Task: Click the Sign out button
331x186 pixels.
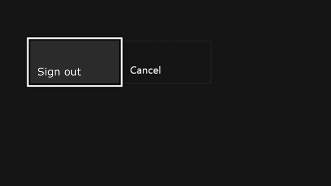Action: (x=75, y=62)
